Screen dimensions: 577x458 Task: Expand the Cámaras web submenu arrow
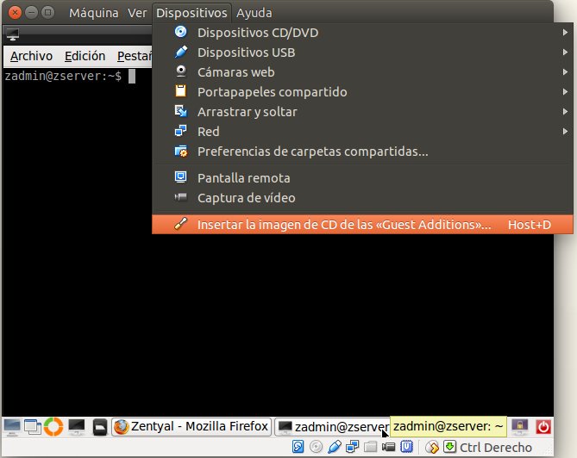pos(565,72)
